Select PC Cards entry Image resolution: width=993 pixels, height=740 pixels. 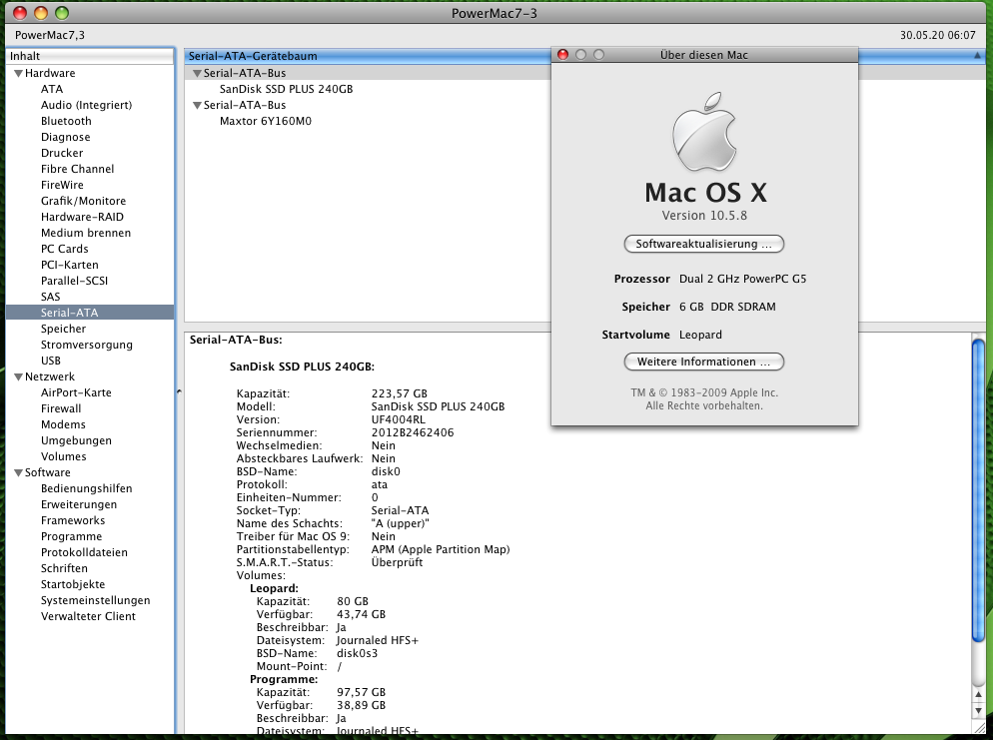pos(65,249)
